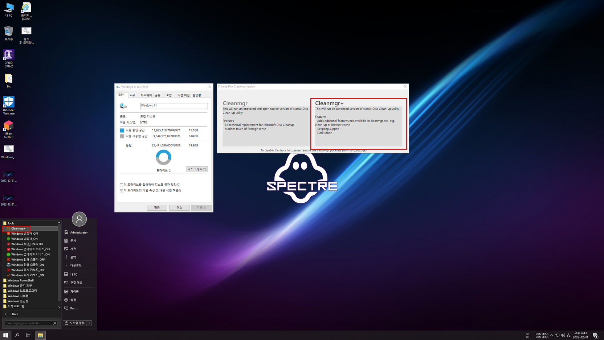Open the 내 PC desktop icon
604x340 pixels.
click(x=9, y=10)
